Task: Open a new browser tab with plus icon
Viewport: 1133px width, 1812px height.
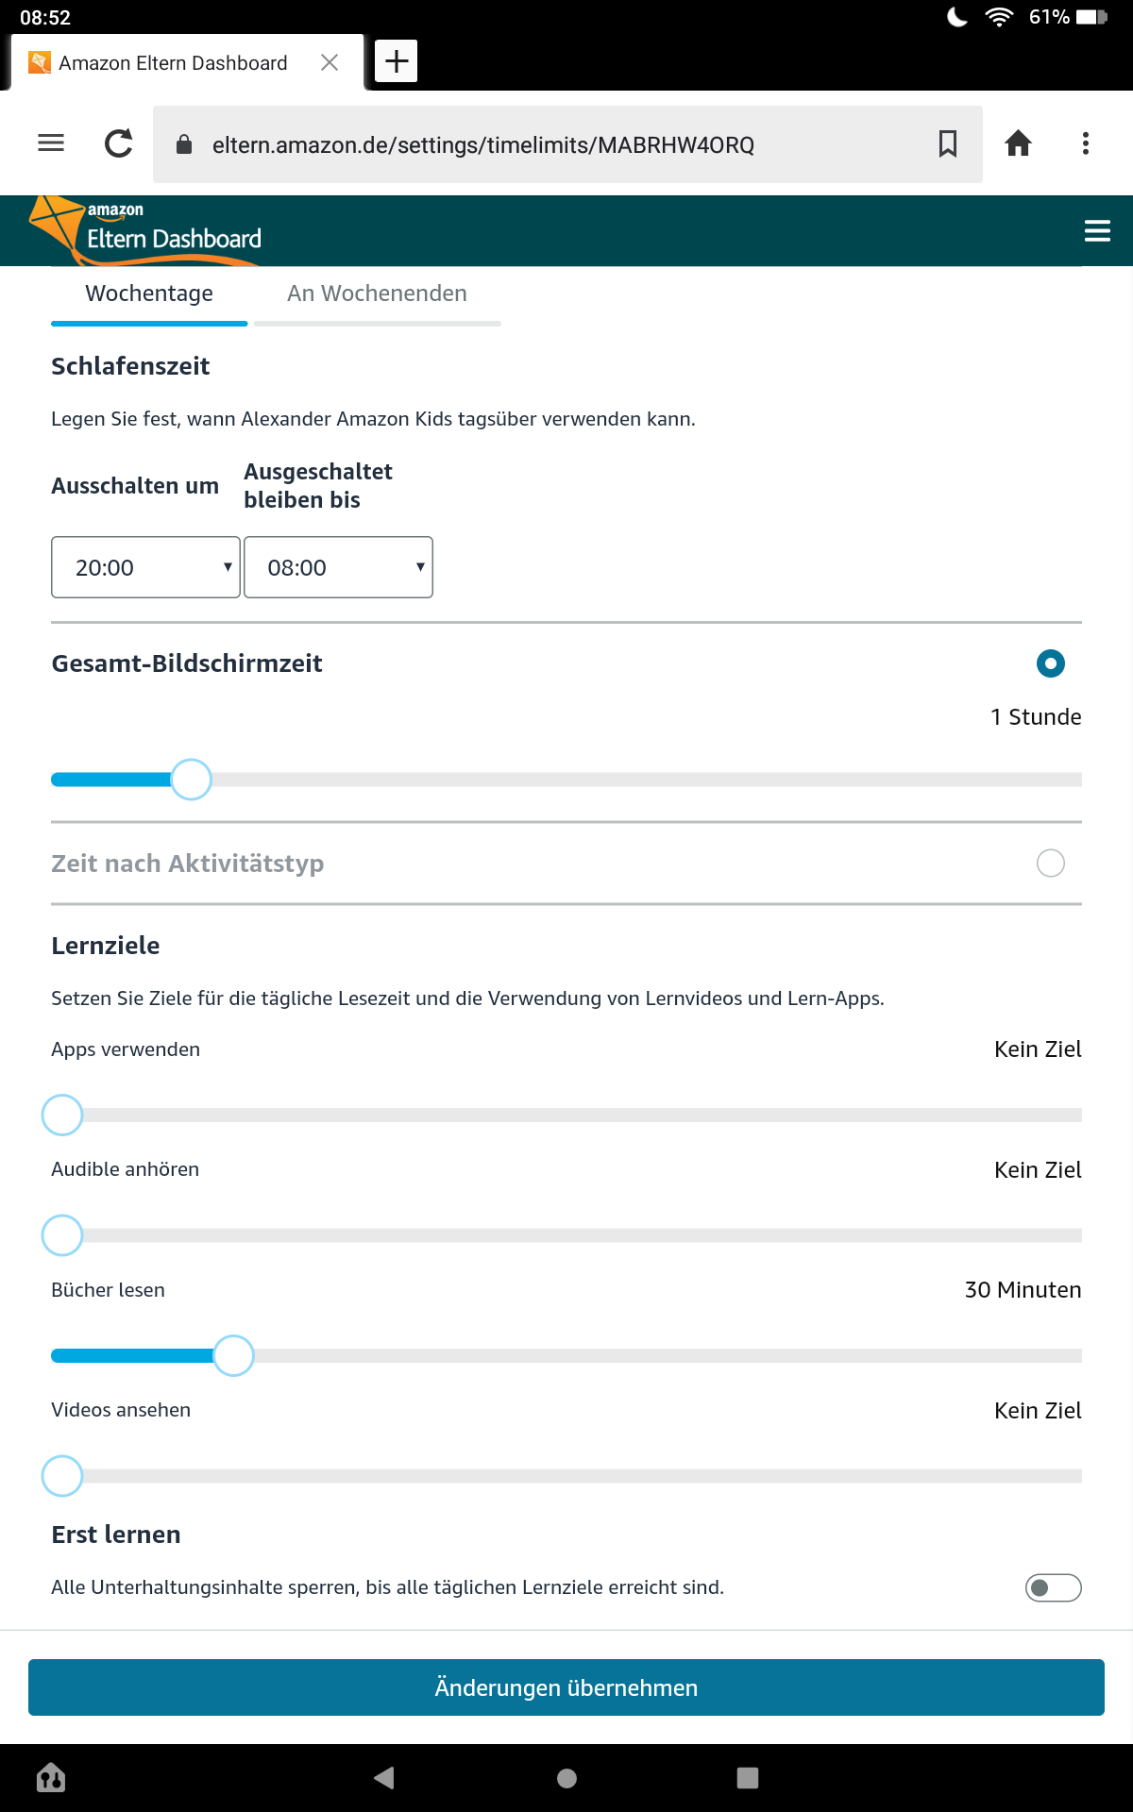Action: point(397,61)
